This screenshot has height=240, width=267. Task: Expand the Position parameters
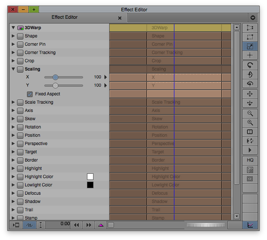tap(13, 135)
